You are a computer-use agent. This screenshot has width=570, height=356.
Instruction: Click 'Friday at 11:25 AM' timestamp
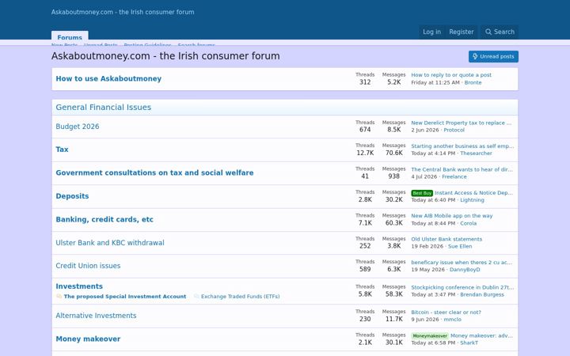point(435,82)
